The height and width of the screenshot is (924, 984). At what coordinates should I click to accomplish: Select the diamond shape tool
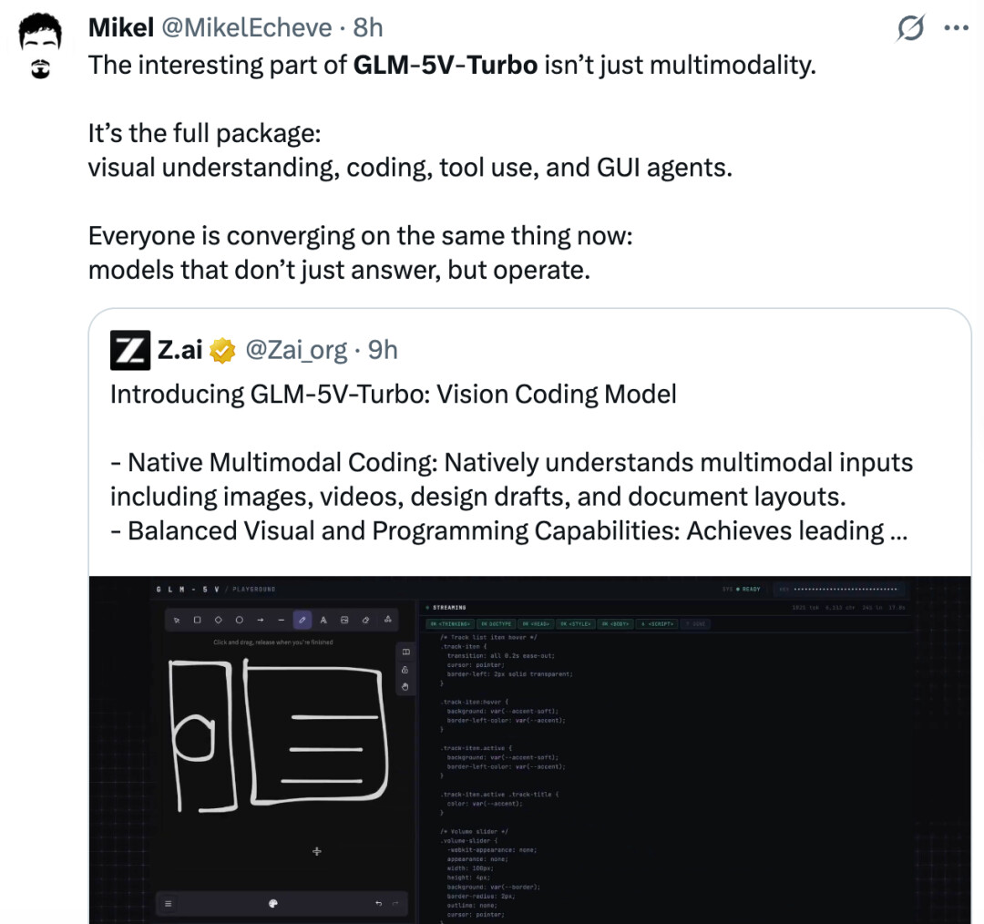click(x=219, y=620)
